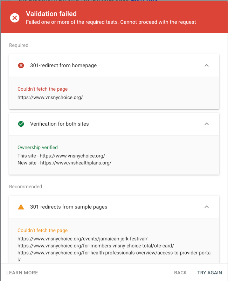228x281 pixels.
Task: Click the red error icon beside 301-redirect from homepage
Action: pos(21,65)
